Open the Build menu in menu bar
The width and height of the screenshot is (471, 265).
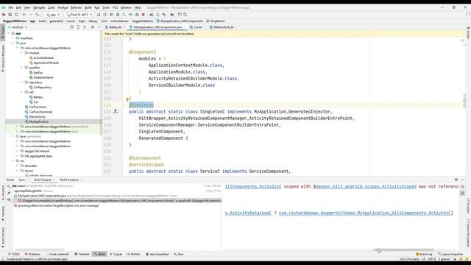tap(88, 7)
